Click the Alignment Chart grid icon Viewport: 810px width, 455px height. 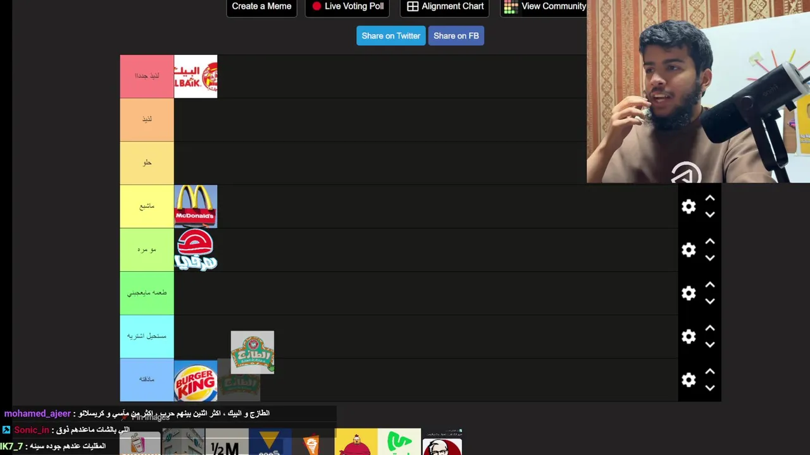(413, 6)
